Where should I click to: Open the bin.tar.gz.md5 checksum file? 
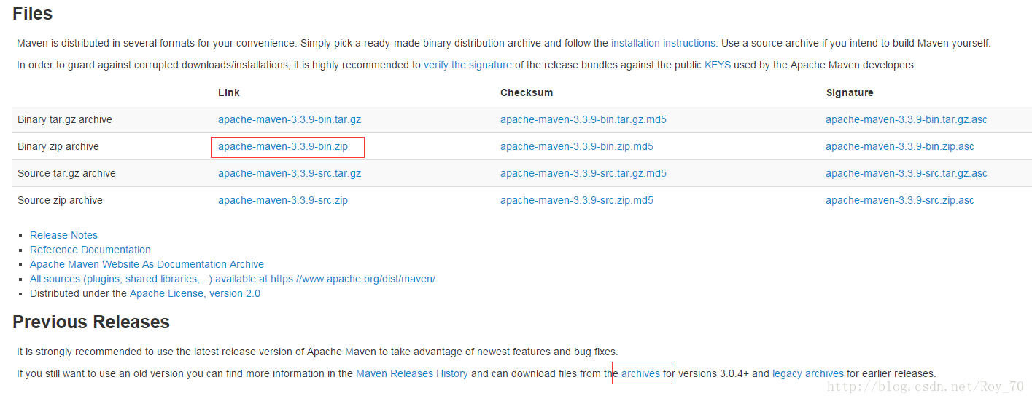[x=583, y=119]
